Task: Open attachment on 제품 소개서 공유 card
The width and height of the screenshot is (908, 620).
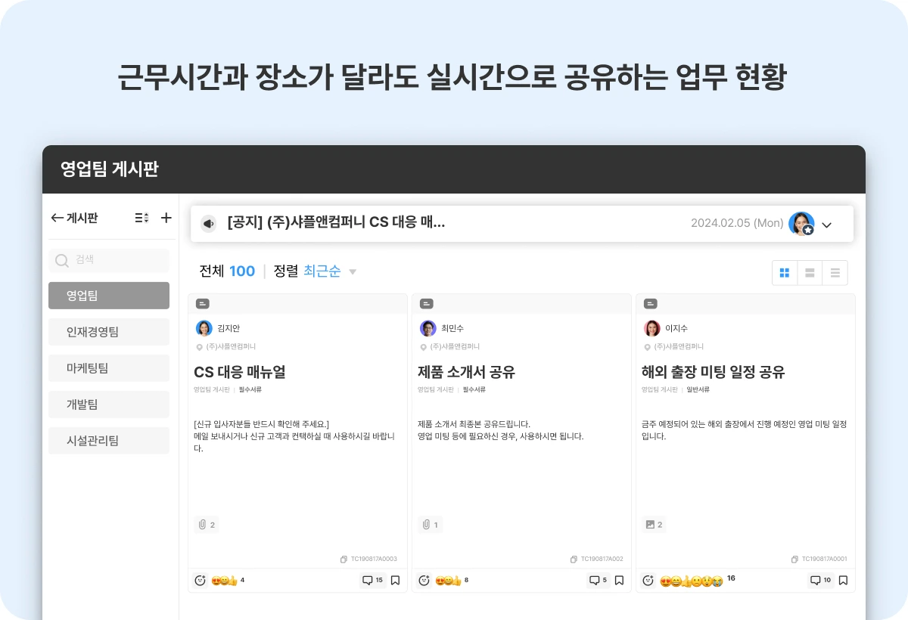Action: point(431,525)
